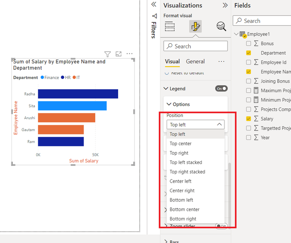Click sigma icon next to Projects Comp
The width and height of the screenshot is (291, 243).
[256, 109]
